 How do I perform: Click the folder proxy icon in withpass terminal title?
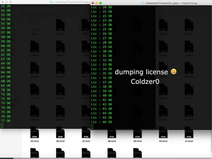(51, 2)
